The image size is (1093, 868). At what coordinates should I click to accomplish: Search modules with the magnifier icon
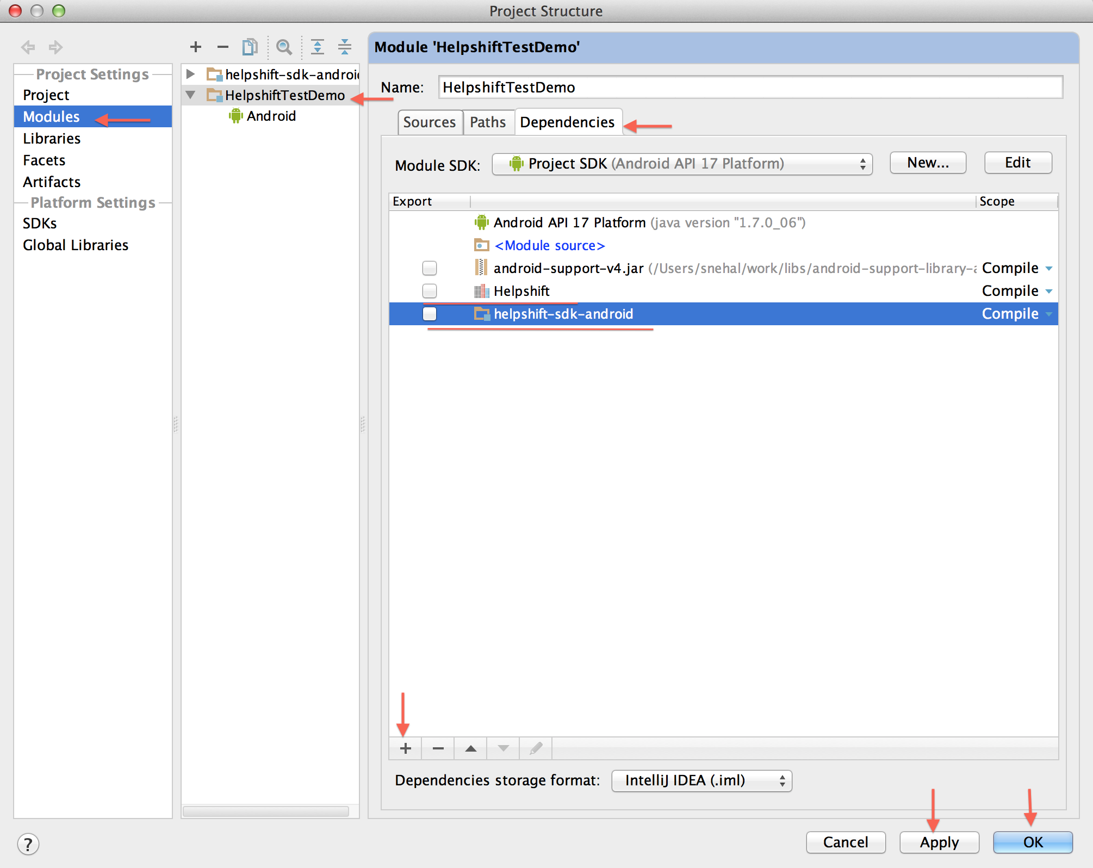pyautogui.click(x=284, y=47)
